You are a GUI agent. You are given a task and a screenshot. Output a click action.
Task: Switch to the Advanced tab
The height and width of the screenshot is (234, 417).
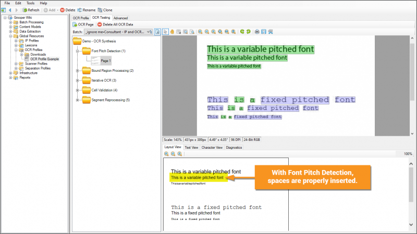120,18
